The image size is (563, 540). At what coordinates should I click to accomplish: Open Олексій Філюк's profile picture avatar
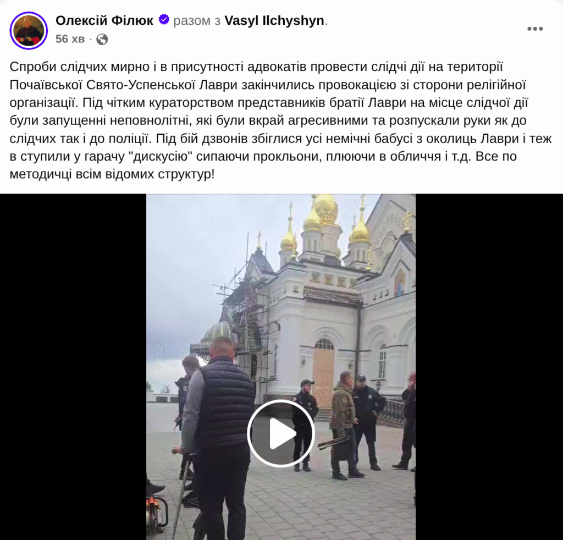click(29, 30)
